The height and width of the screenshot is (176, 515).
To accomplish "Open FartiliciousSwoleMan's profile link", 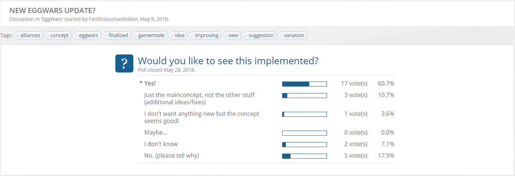I will [x=113, y=19].
